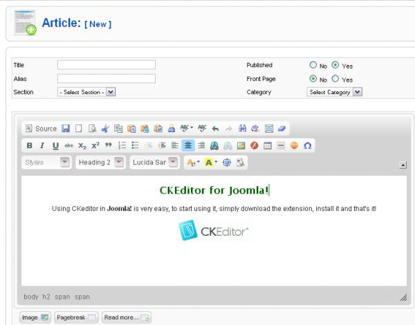
Task: Open the Preview icon
Action: (x=92, y=129)
